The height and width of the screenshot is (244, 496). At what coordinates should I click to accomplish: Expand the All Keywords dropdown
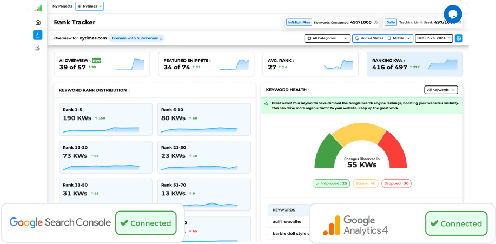coord(441,90)
